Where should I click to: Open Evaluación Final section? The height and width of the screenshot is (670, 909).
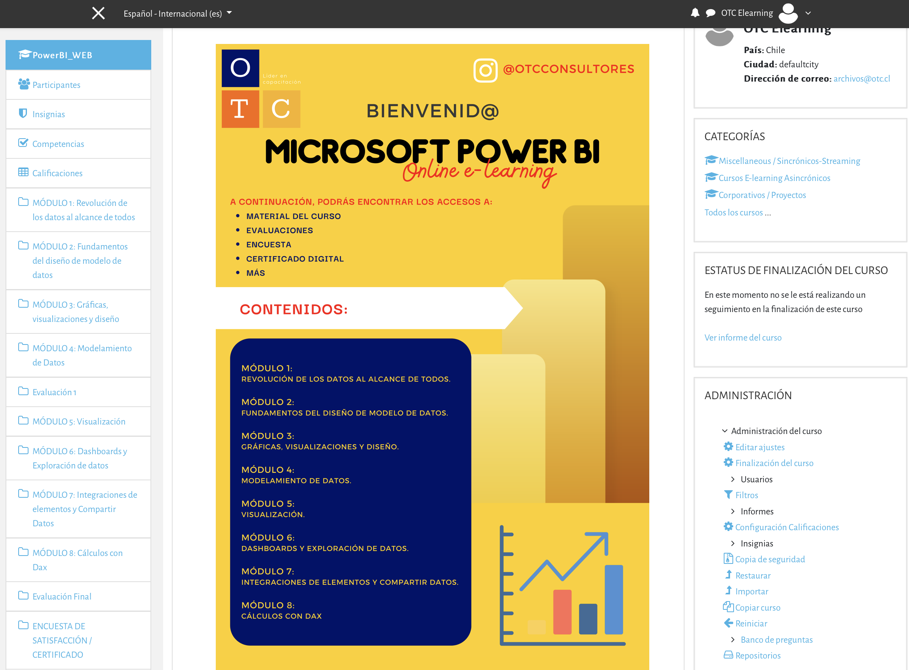tap(78, 597)
